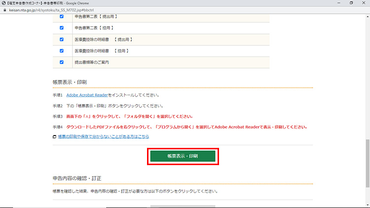This screenshot has width=370, height=208.
Task: Toggle 医療費控除の明細書【控用】 checkbox
Action: [x=62, y=51]
